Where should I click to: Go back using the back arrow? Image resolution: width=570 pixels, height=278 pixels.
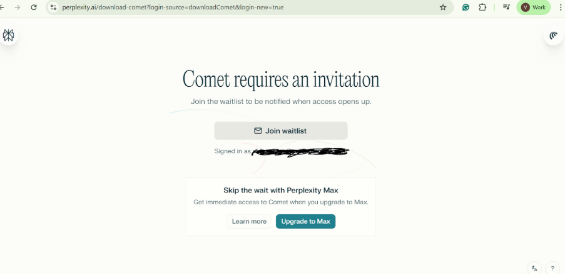[2, 7]
